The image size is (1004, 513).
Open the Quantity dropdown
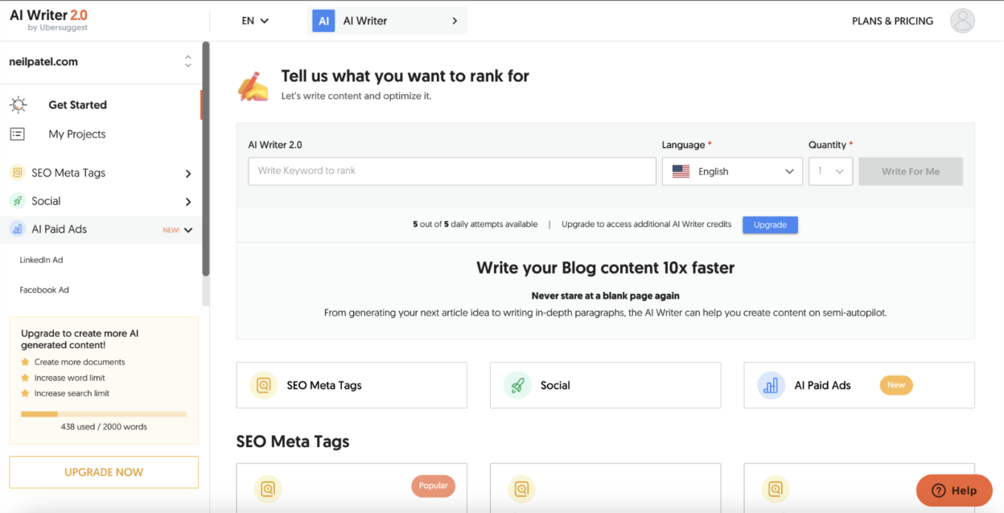830,171
